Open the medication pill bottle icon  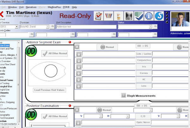(119, 16)
